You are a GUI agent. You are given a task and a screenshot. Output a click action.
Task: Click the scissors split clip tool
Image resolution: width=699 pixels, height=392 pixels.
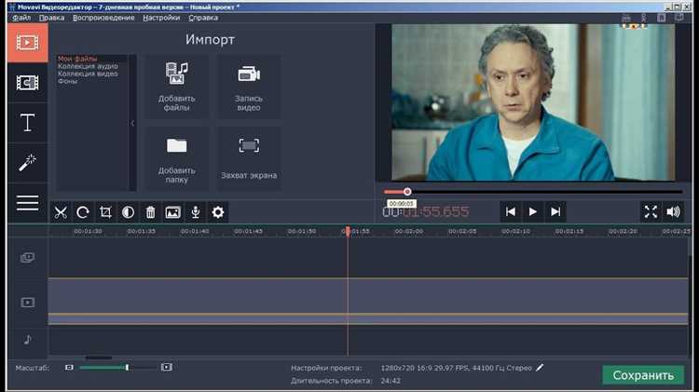pos(61,212)
